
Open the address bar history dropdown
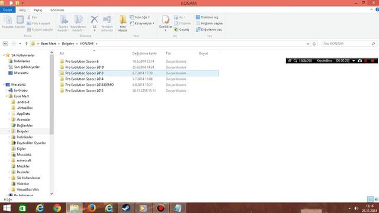[308, 44]
